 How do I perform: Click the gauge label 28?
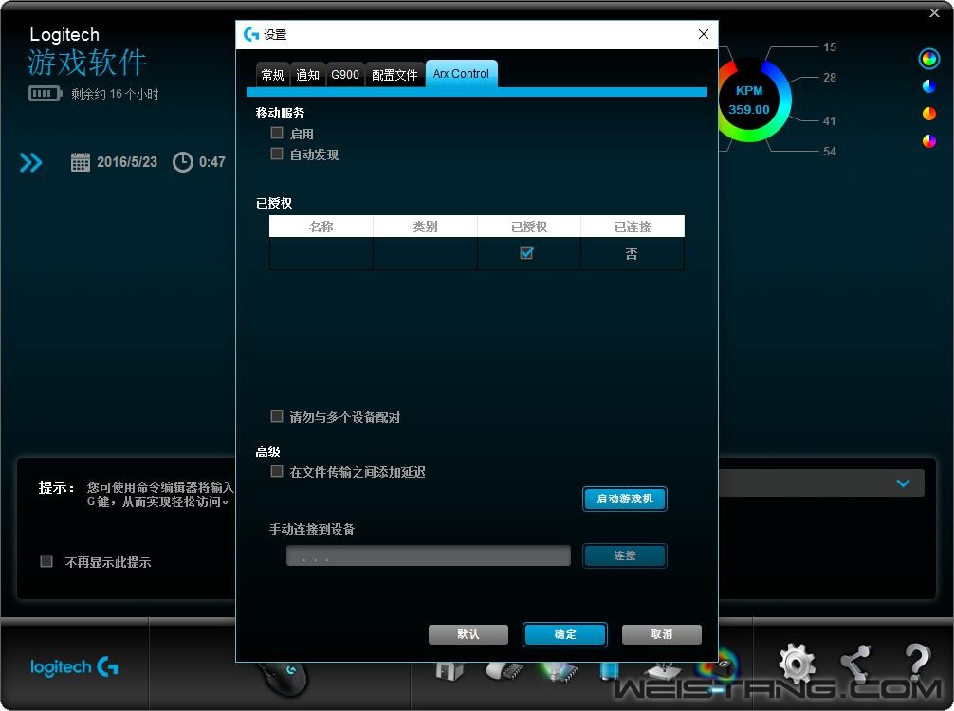829,77
